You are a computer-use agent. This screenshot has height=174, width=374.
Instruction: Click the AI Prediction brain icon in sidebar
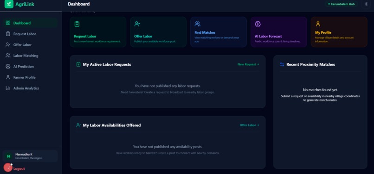tap(8, 67)
